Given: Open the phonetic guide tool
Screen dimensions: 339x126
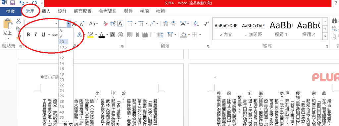Looking at the screenshot, I should tap(113, 23).
